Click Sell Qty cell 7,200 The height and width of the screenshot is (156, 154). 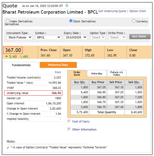click(139, 97)
